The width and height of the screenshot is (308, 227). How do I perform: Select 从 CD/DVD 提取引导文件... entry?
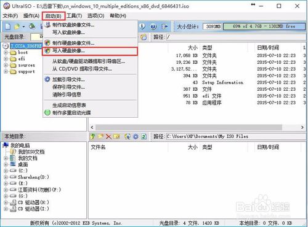pos(91,69)
